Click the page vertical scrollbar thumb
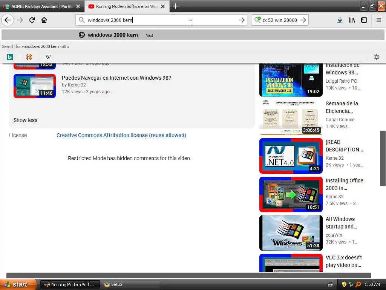This screenshot has height=290, width=386. [383, 158]
